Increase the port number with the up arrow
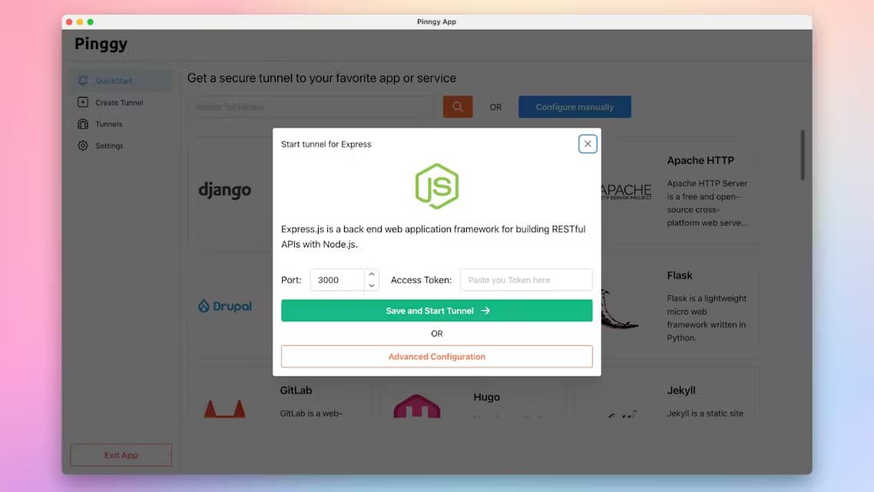This screenshot has width=874, height=492. click(371, 274)
